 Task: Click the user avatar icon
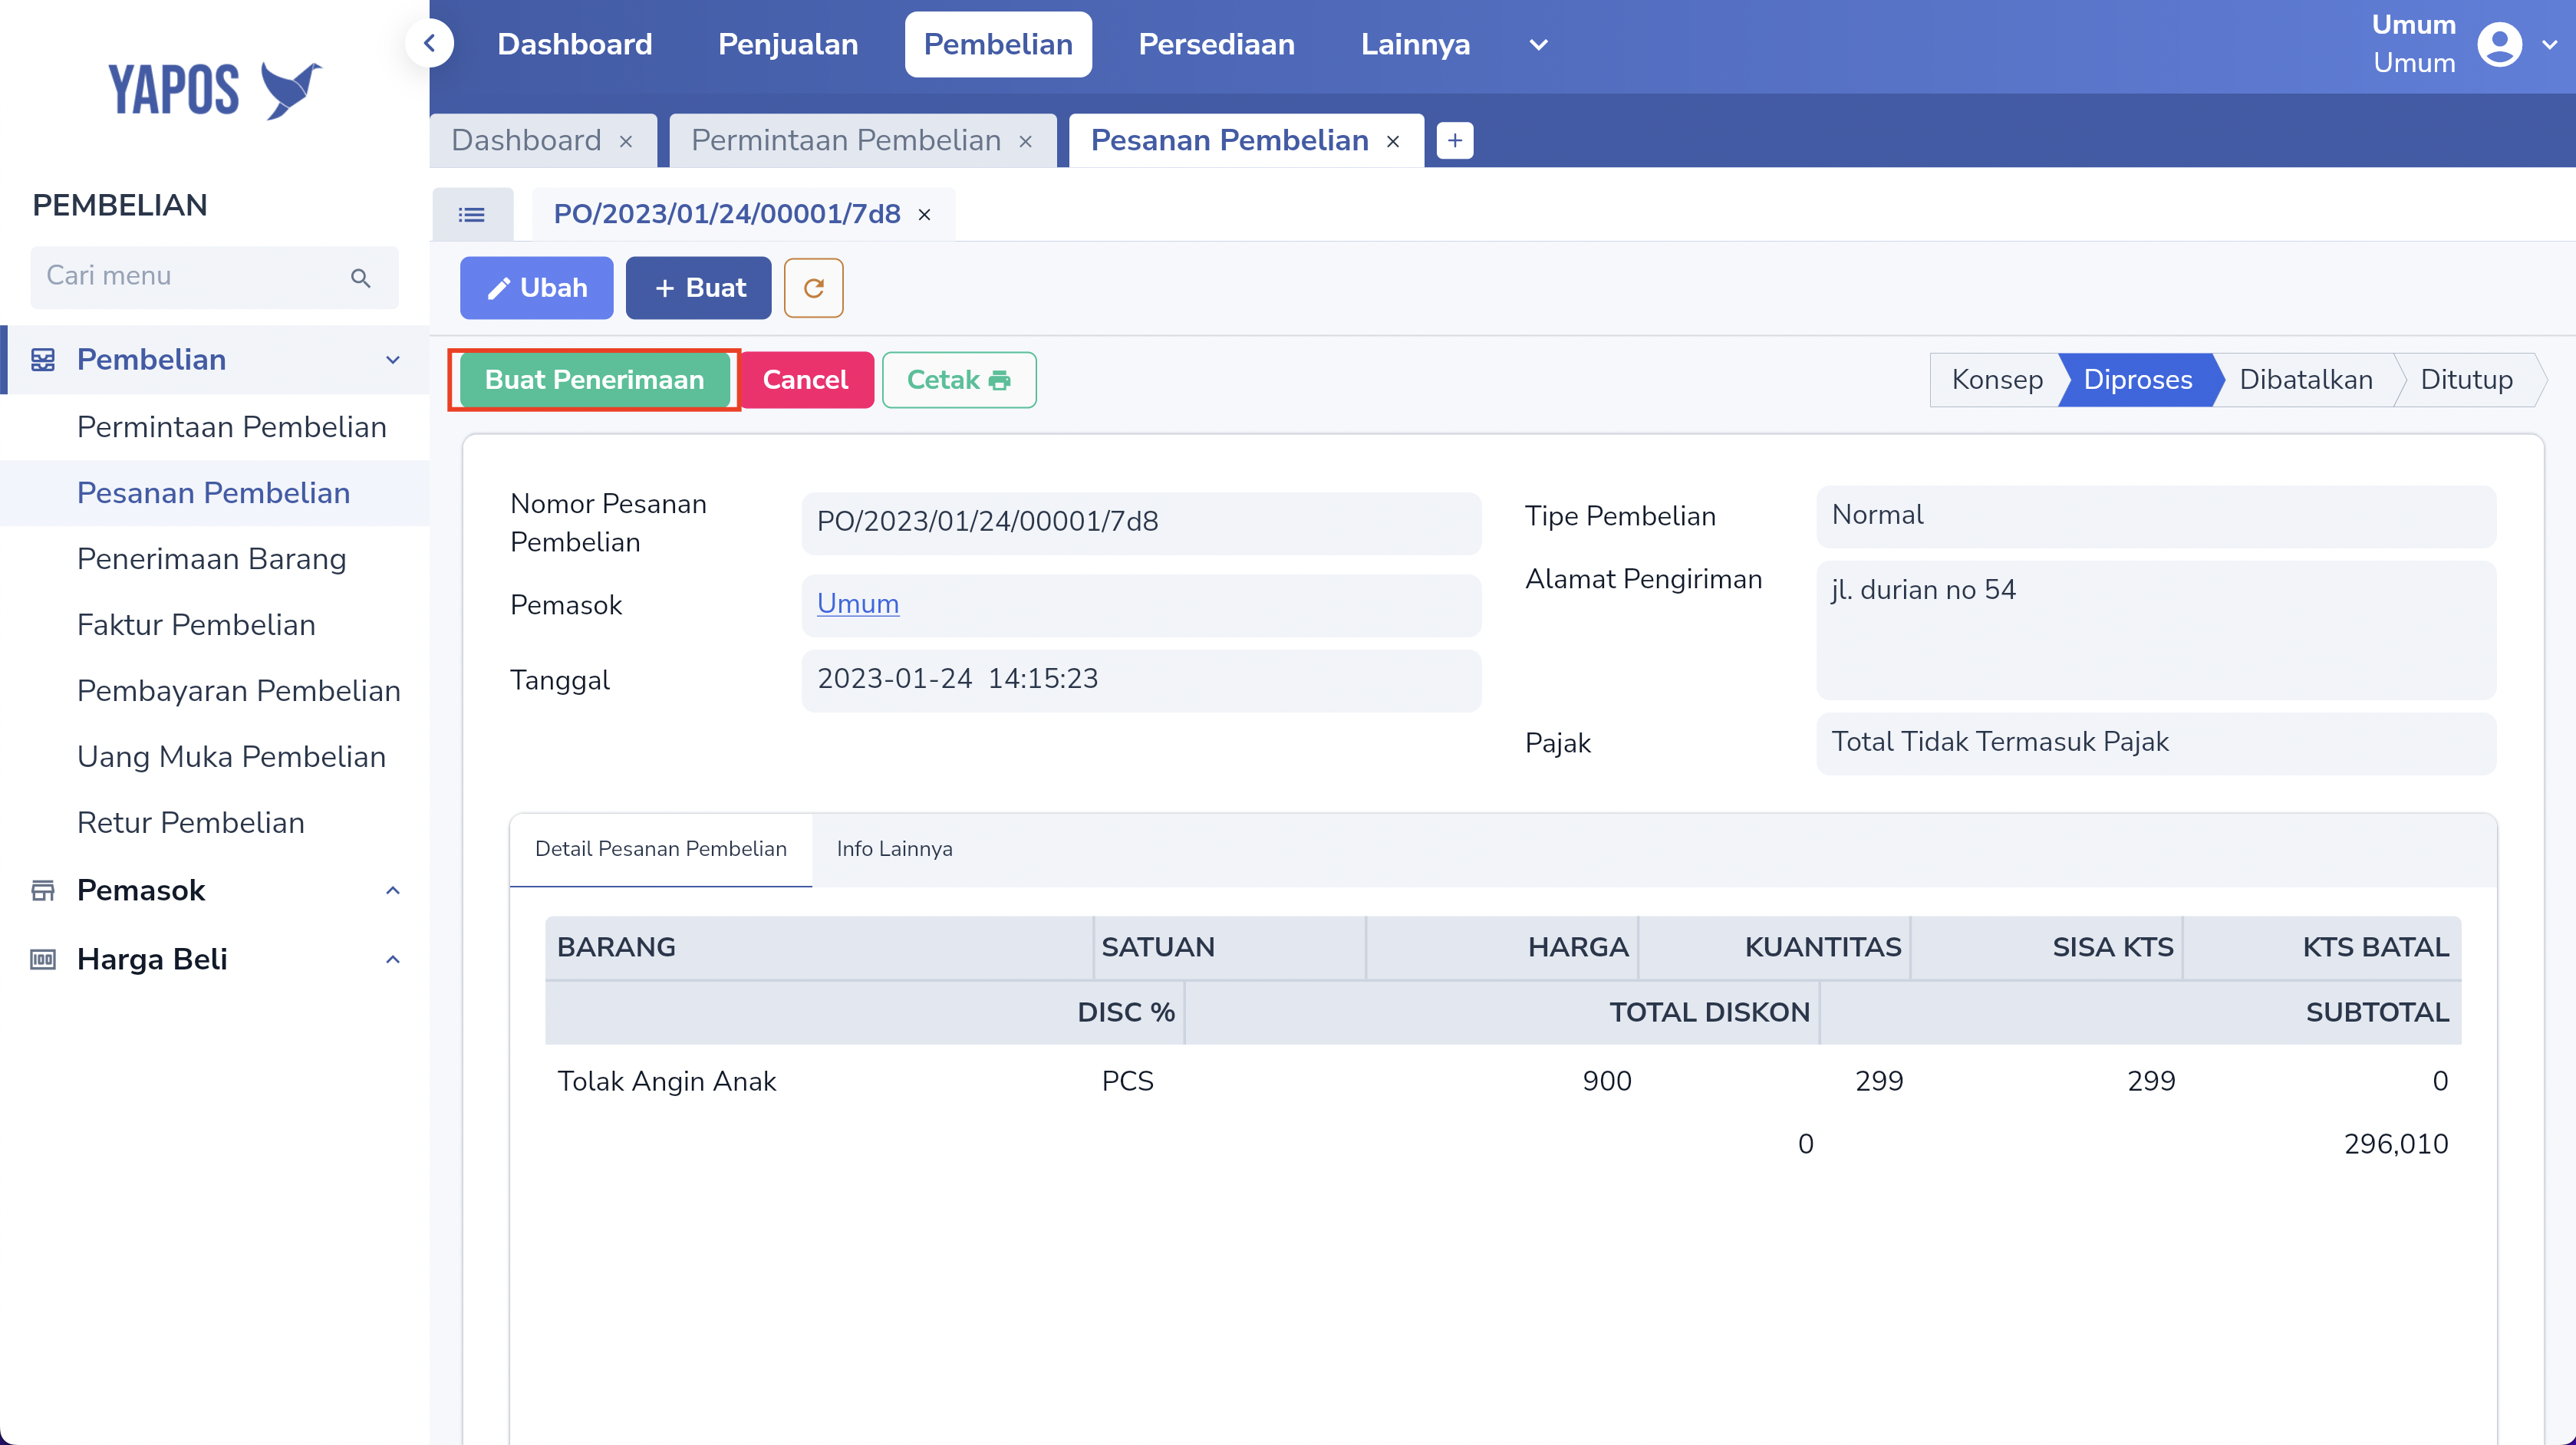[x=2499, y=44]
